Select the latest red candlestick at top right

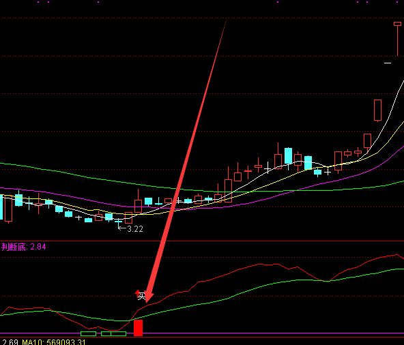[x=398, y=39]
